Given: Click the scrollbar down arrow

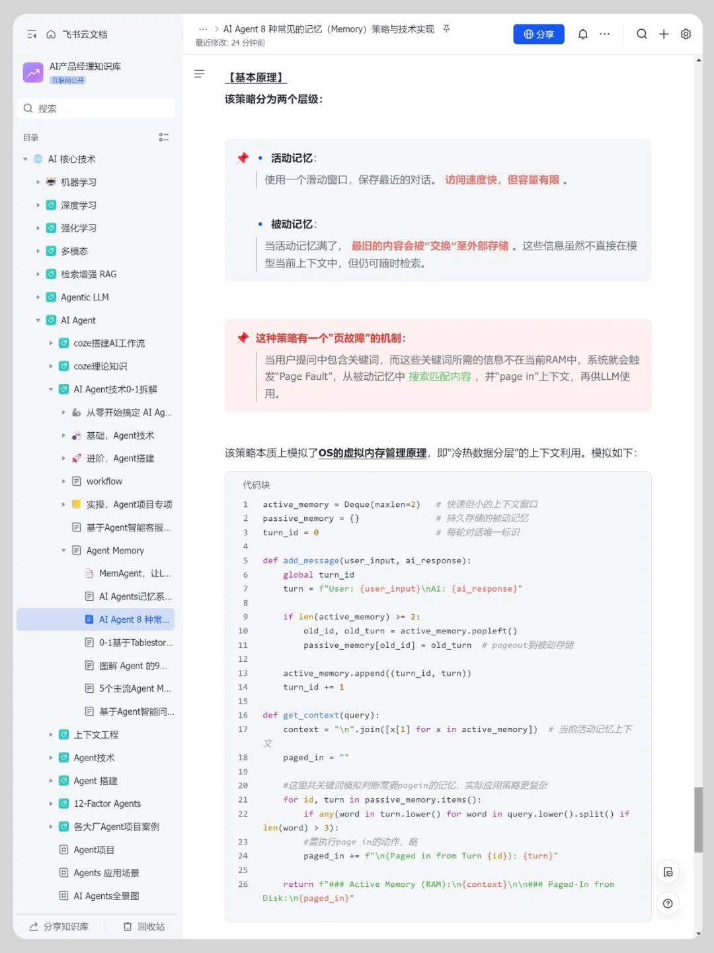Looking at the screenshot, I should tap(699, 934).
